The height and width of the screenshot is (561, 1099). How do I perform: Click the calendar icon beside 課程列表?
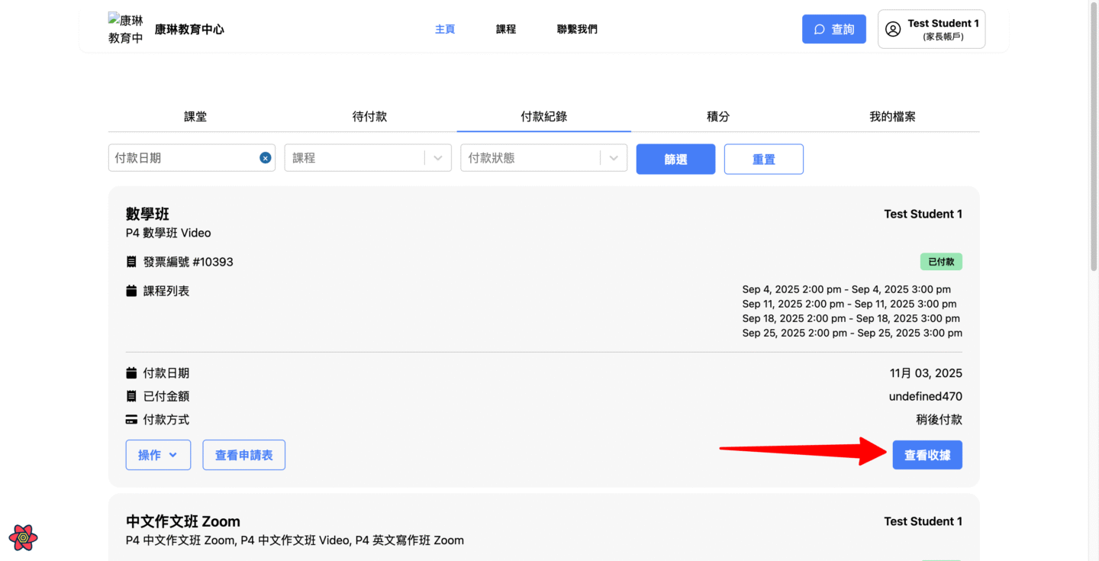tap(131, 291)
